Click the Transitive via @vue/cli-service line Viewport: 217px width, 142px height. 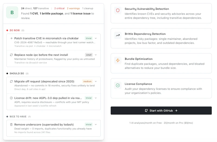[x=31, y=63]
